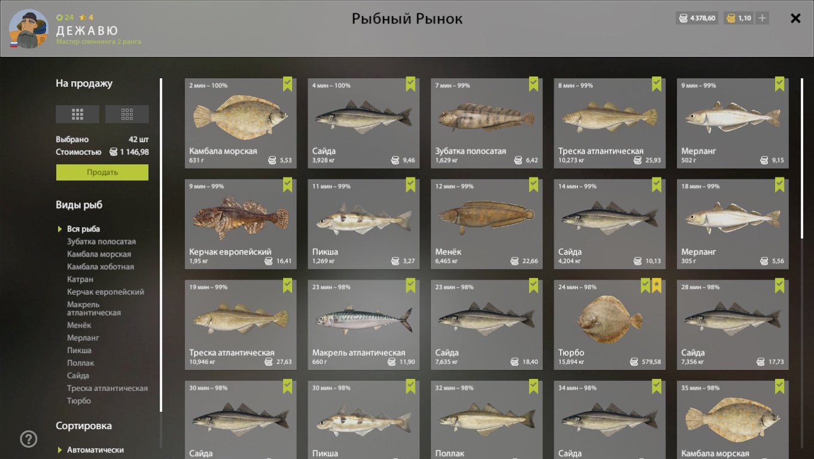Switch to the large grid view icon

[77, 114]
